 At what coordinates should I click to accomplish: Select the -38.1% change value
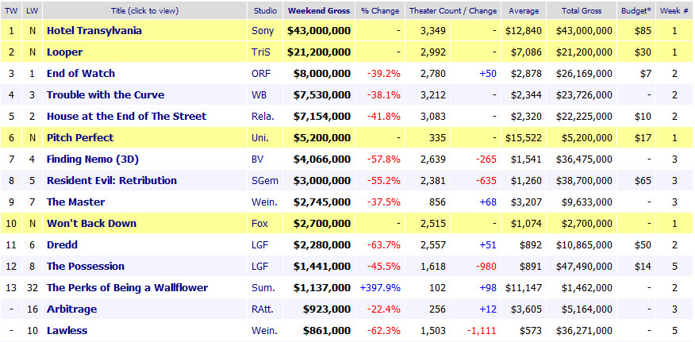click(x=384, y=95)
